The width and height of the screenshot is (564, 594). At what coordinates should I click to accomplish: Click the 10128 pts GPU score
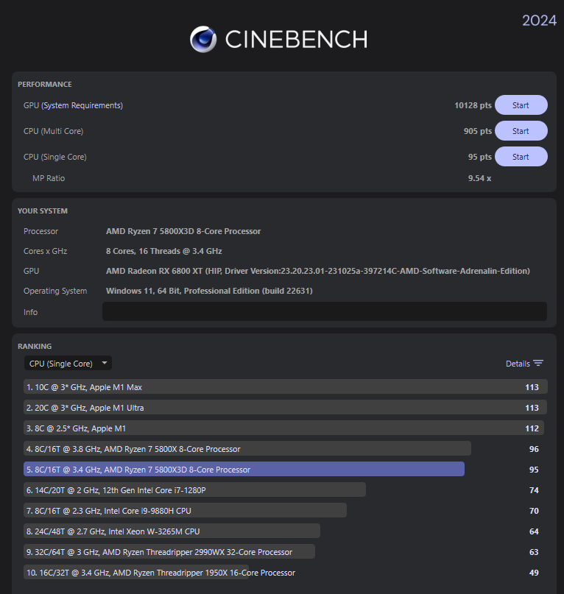[x=473, y=105]
